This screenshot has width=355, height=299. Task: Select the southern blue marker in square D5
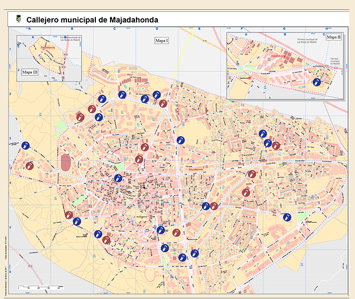(x=165, y=248)
